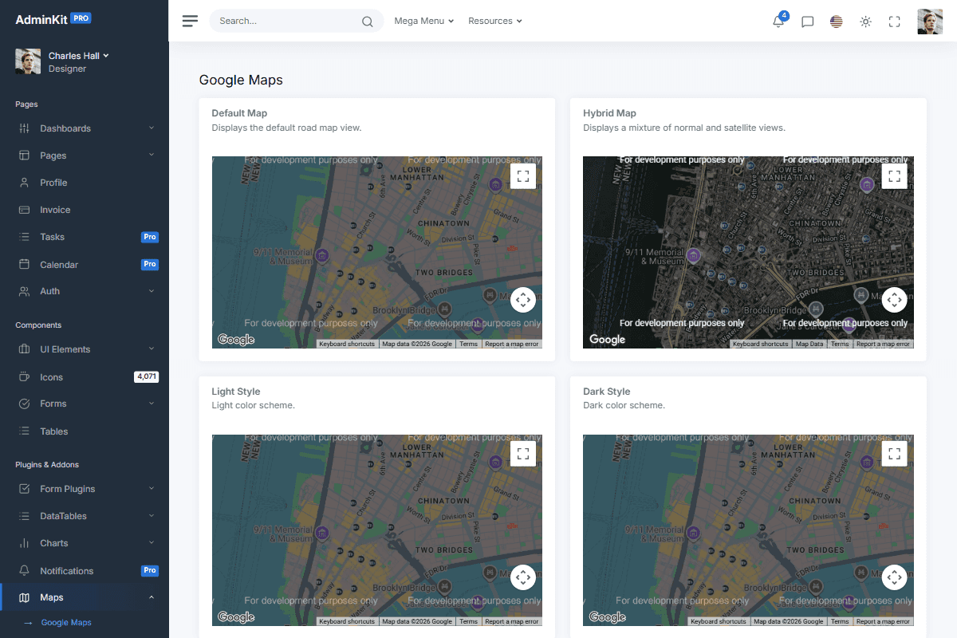The image size is (957, 638).
Task: Open camera controls on Default Map
Action: pos(523,300)
